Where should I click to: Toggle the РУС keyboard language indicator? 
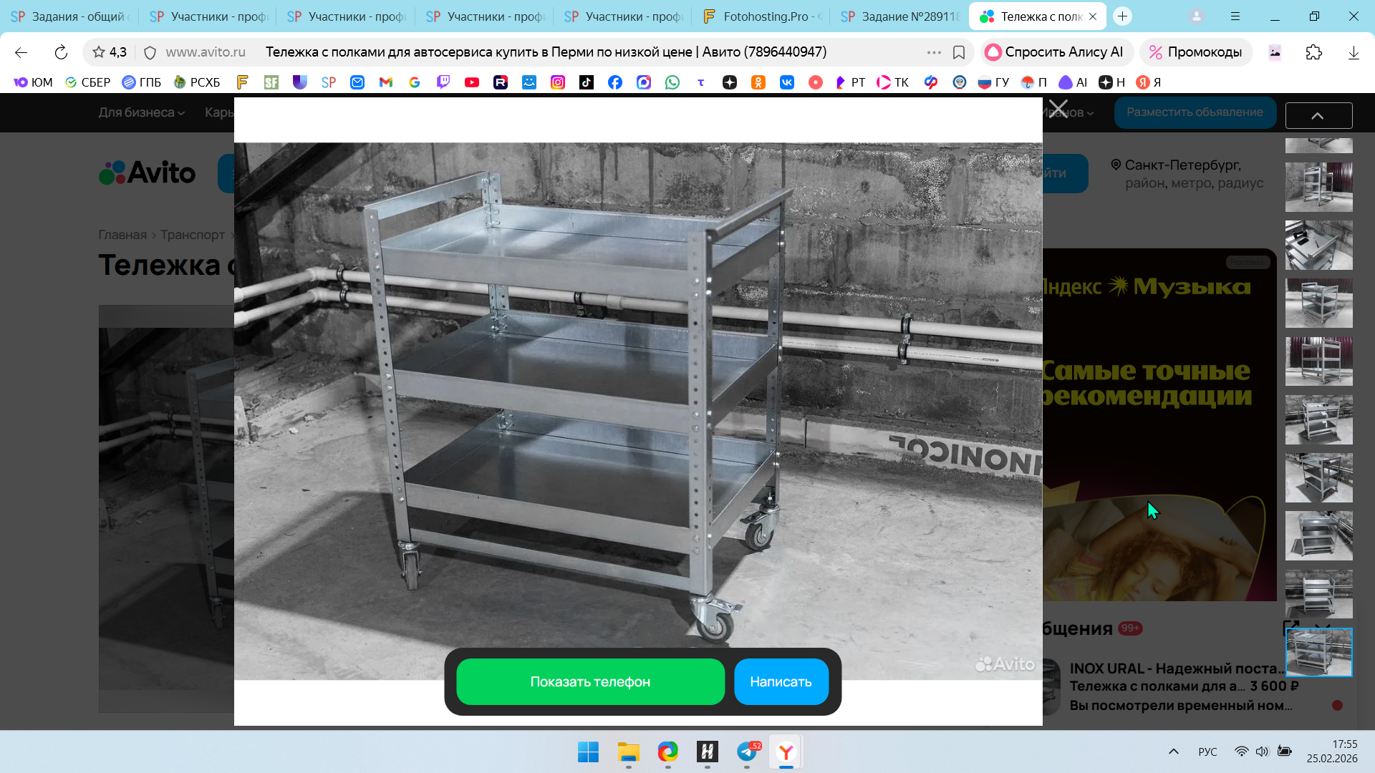coord(1207,752)
